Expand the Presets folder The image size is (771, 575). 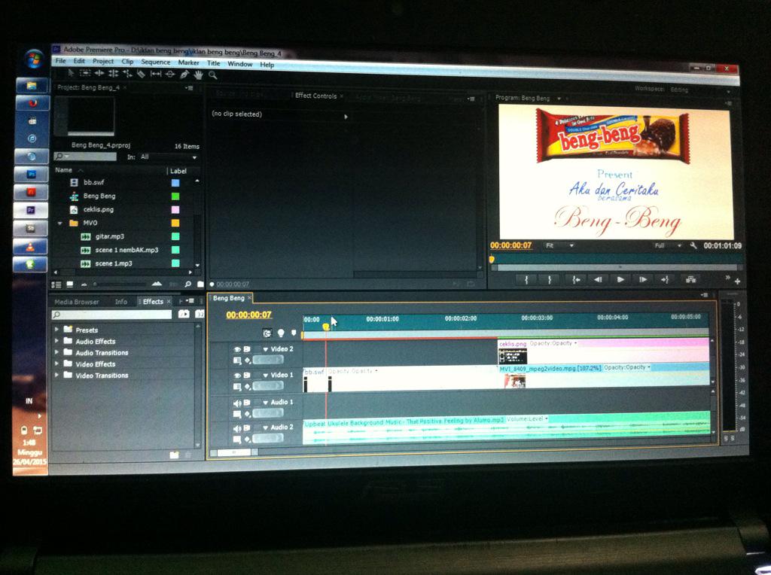56,330
